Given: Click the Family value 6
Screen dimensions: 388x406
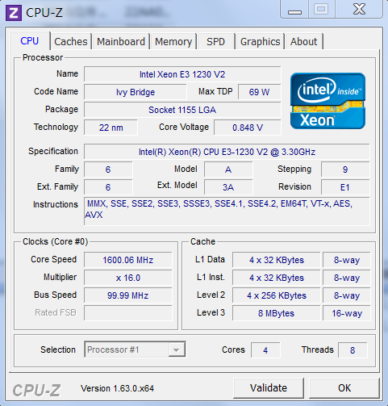Looking at the screenshot, I should coord(108,170).
